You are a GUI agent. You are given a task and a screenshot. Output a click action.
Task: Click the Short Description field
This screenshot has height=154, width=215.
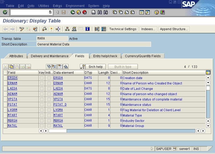click(x=94, y=44)
